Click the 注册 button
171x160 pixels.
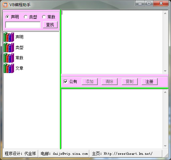click(x=150, y=81)
